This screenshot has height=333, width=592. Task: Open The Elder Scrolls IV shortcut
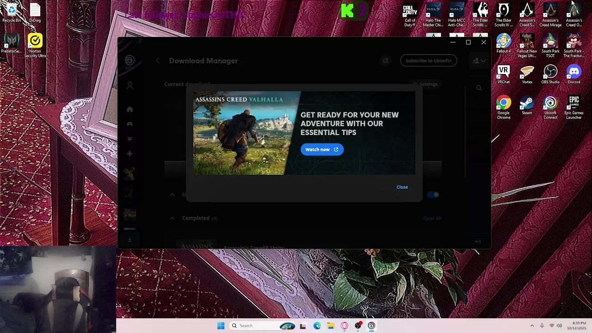tap(504, 15)
